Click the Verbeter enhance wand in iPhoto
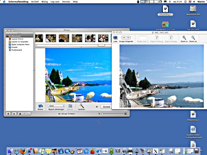Screen dimensions: 207x155 click(x=81, y=107)
